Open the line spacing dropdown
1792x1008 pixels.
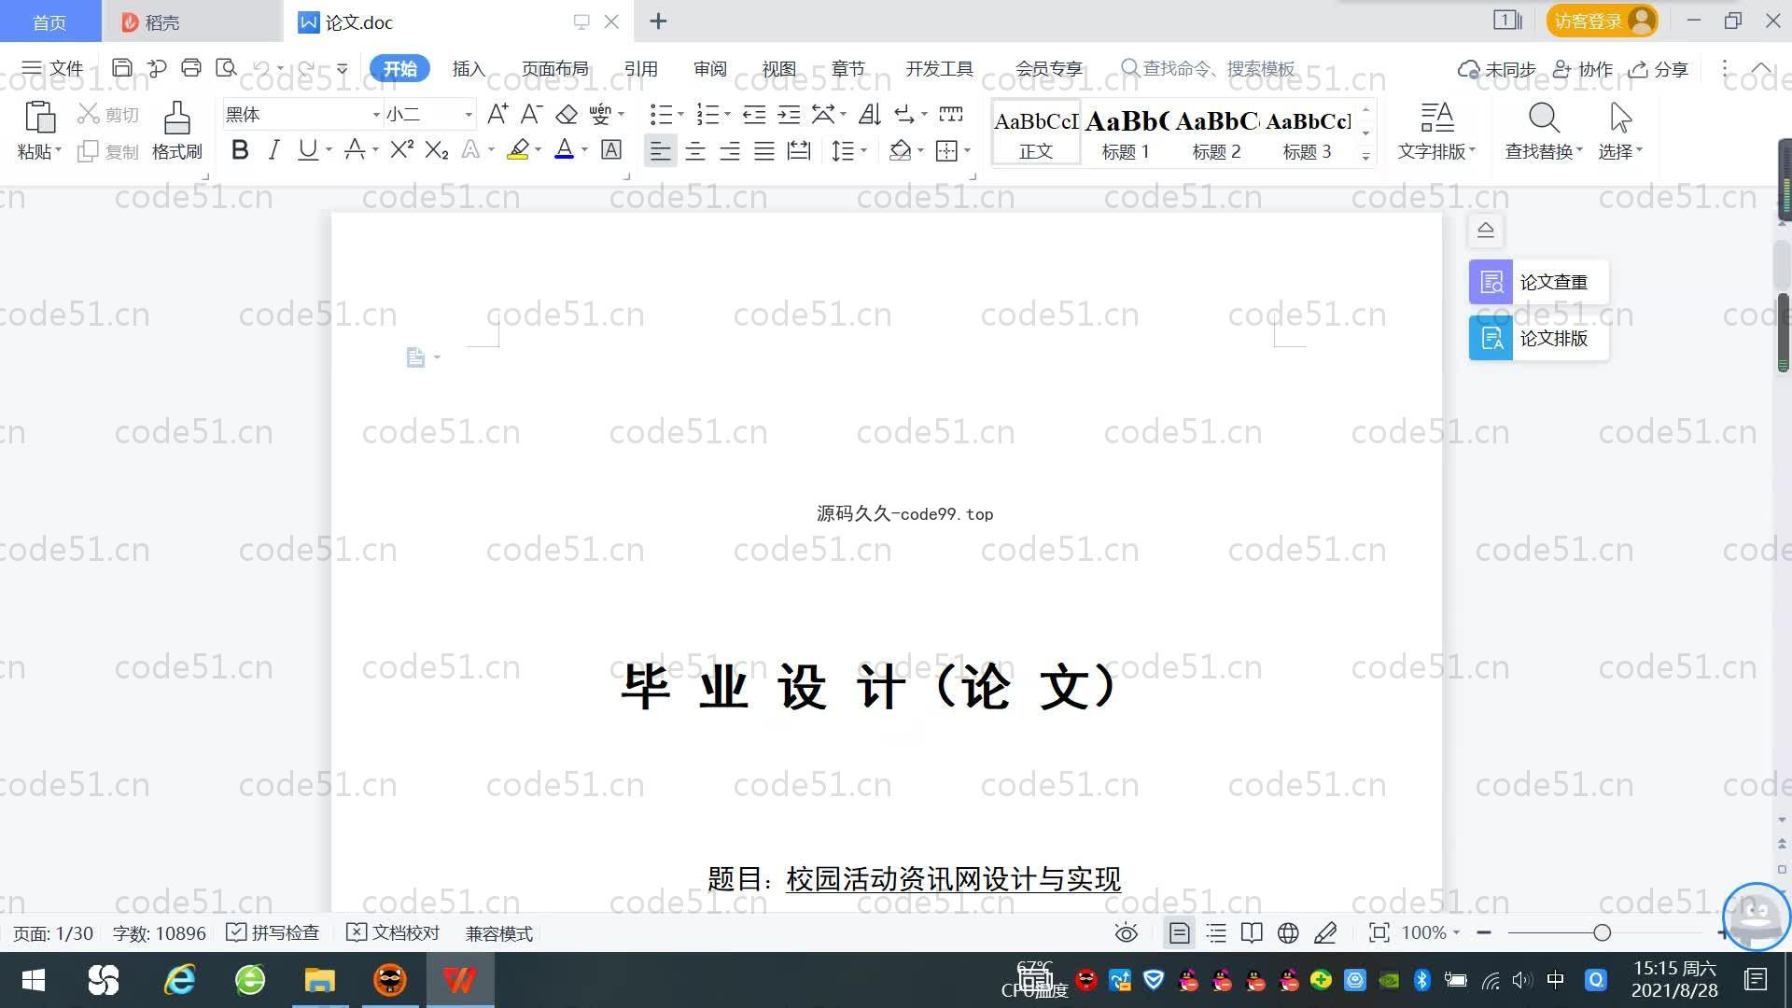(x=864, y=150)
